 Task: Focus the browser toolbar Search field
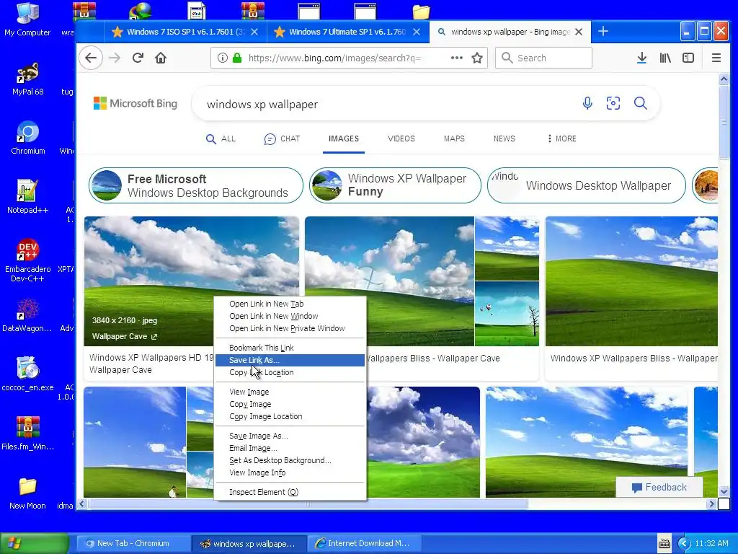tap(543, 58)
